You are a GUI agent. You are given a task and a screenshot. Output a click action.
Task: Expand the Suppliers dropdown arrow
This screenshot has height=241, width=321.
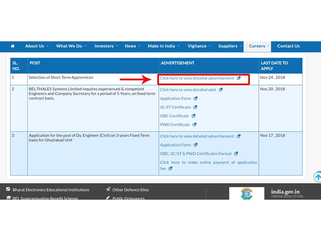(241, 46)
